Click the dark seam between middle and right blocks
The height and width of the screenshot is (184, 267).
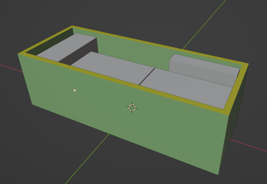pos(147,77)
